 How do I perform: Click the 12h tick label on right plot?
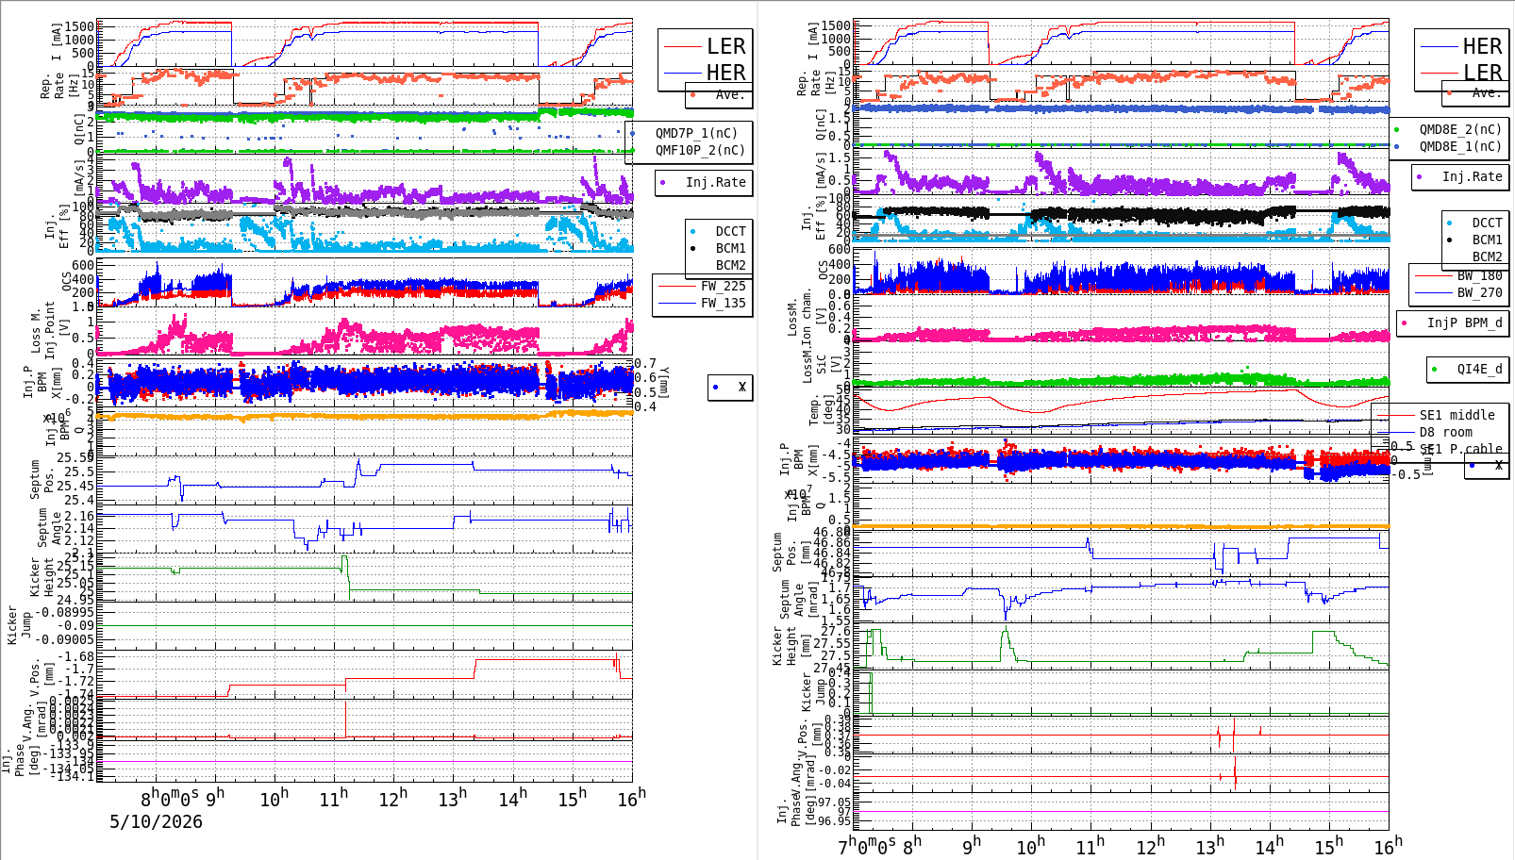(x=1151, y=846)
